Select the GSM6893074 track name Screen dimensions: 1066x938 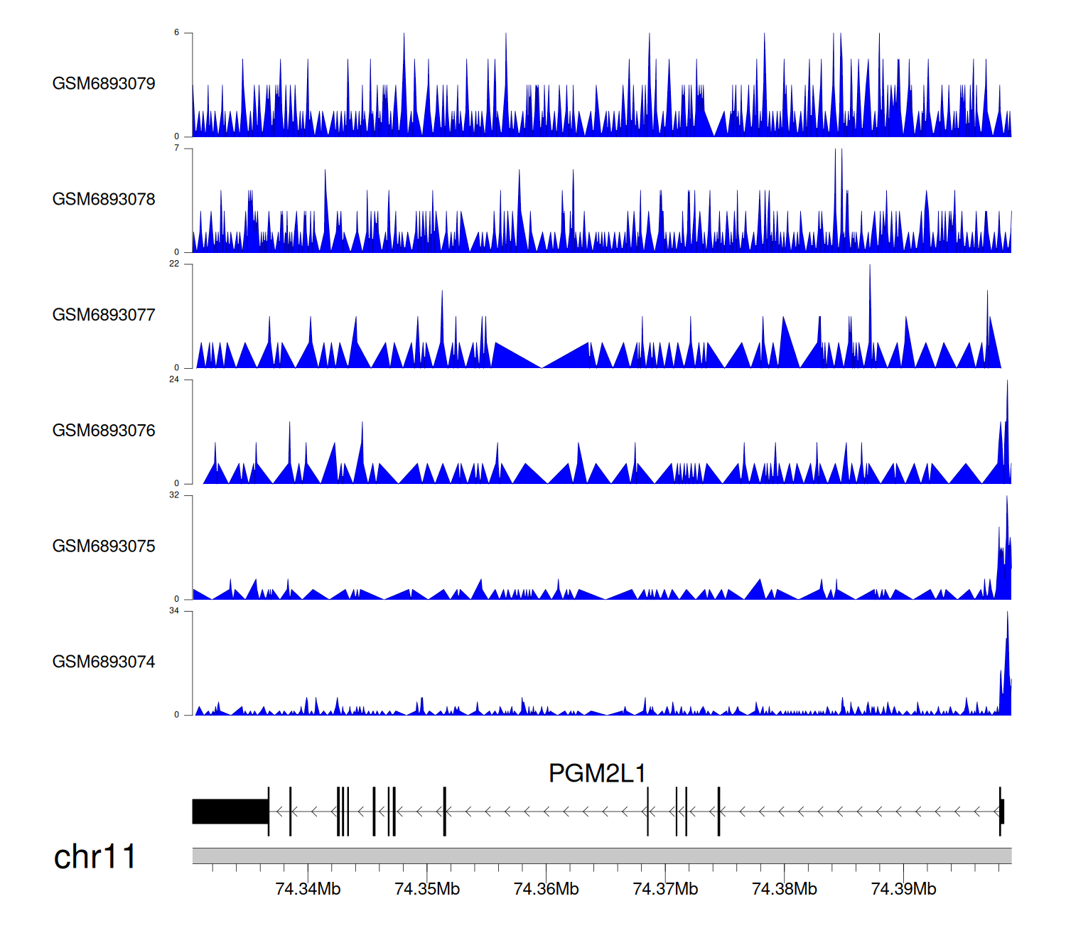click(x=104, y=662)
